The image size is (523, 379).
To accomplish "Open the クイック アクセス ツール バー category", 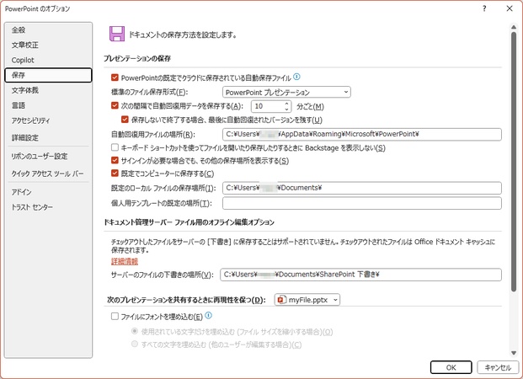I will 48,173.
